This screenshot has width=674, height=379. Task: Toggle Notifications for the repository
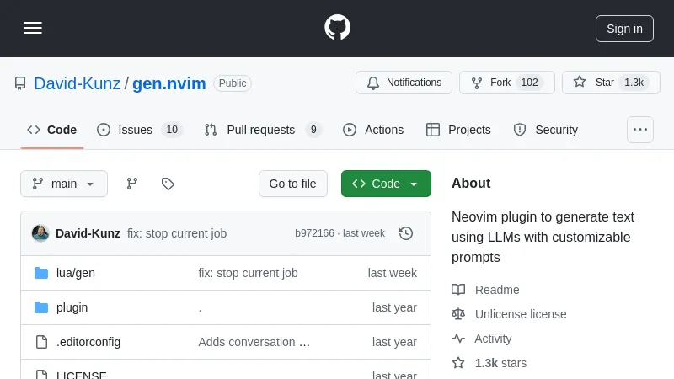[x=404, y=83]
